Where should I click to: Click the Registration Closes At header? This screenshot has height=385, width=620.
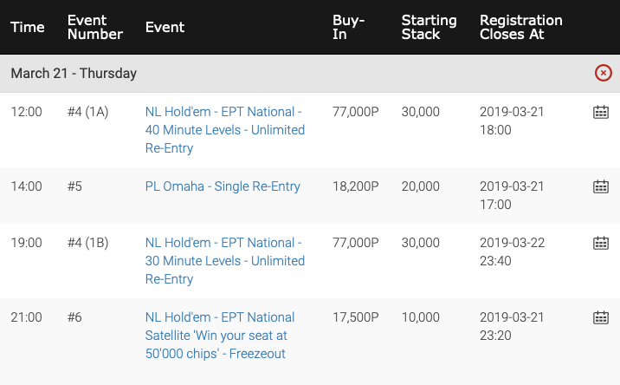point(520,28)
